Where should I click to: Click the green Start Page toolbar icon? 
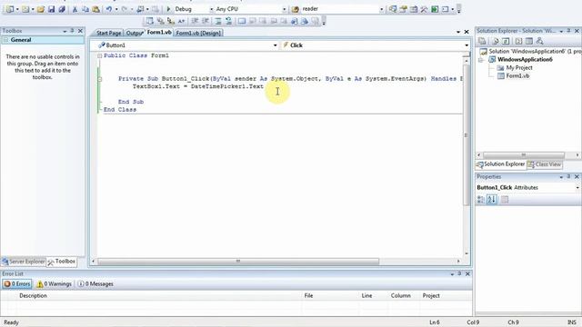pyautogui.click(x=435, y=9)
